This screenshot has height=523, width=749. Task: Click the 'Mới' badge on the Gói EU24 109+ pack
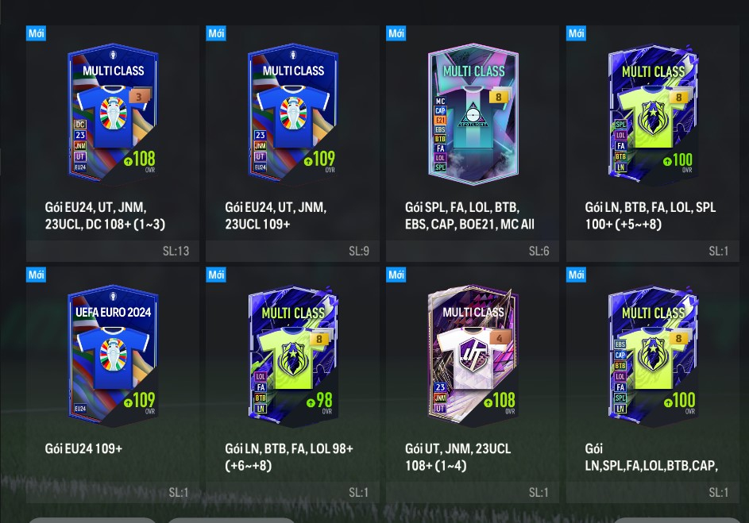pos(37,275)
